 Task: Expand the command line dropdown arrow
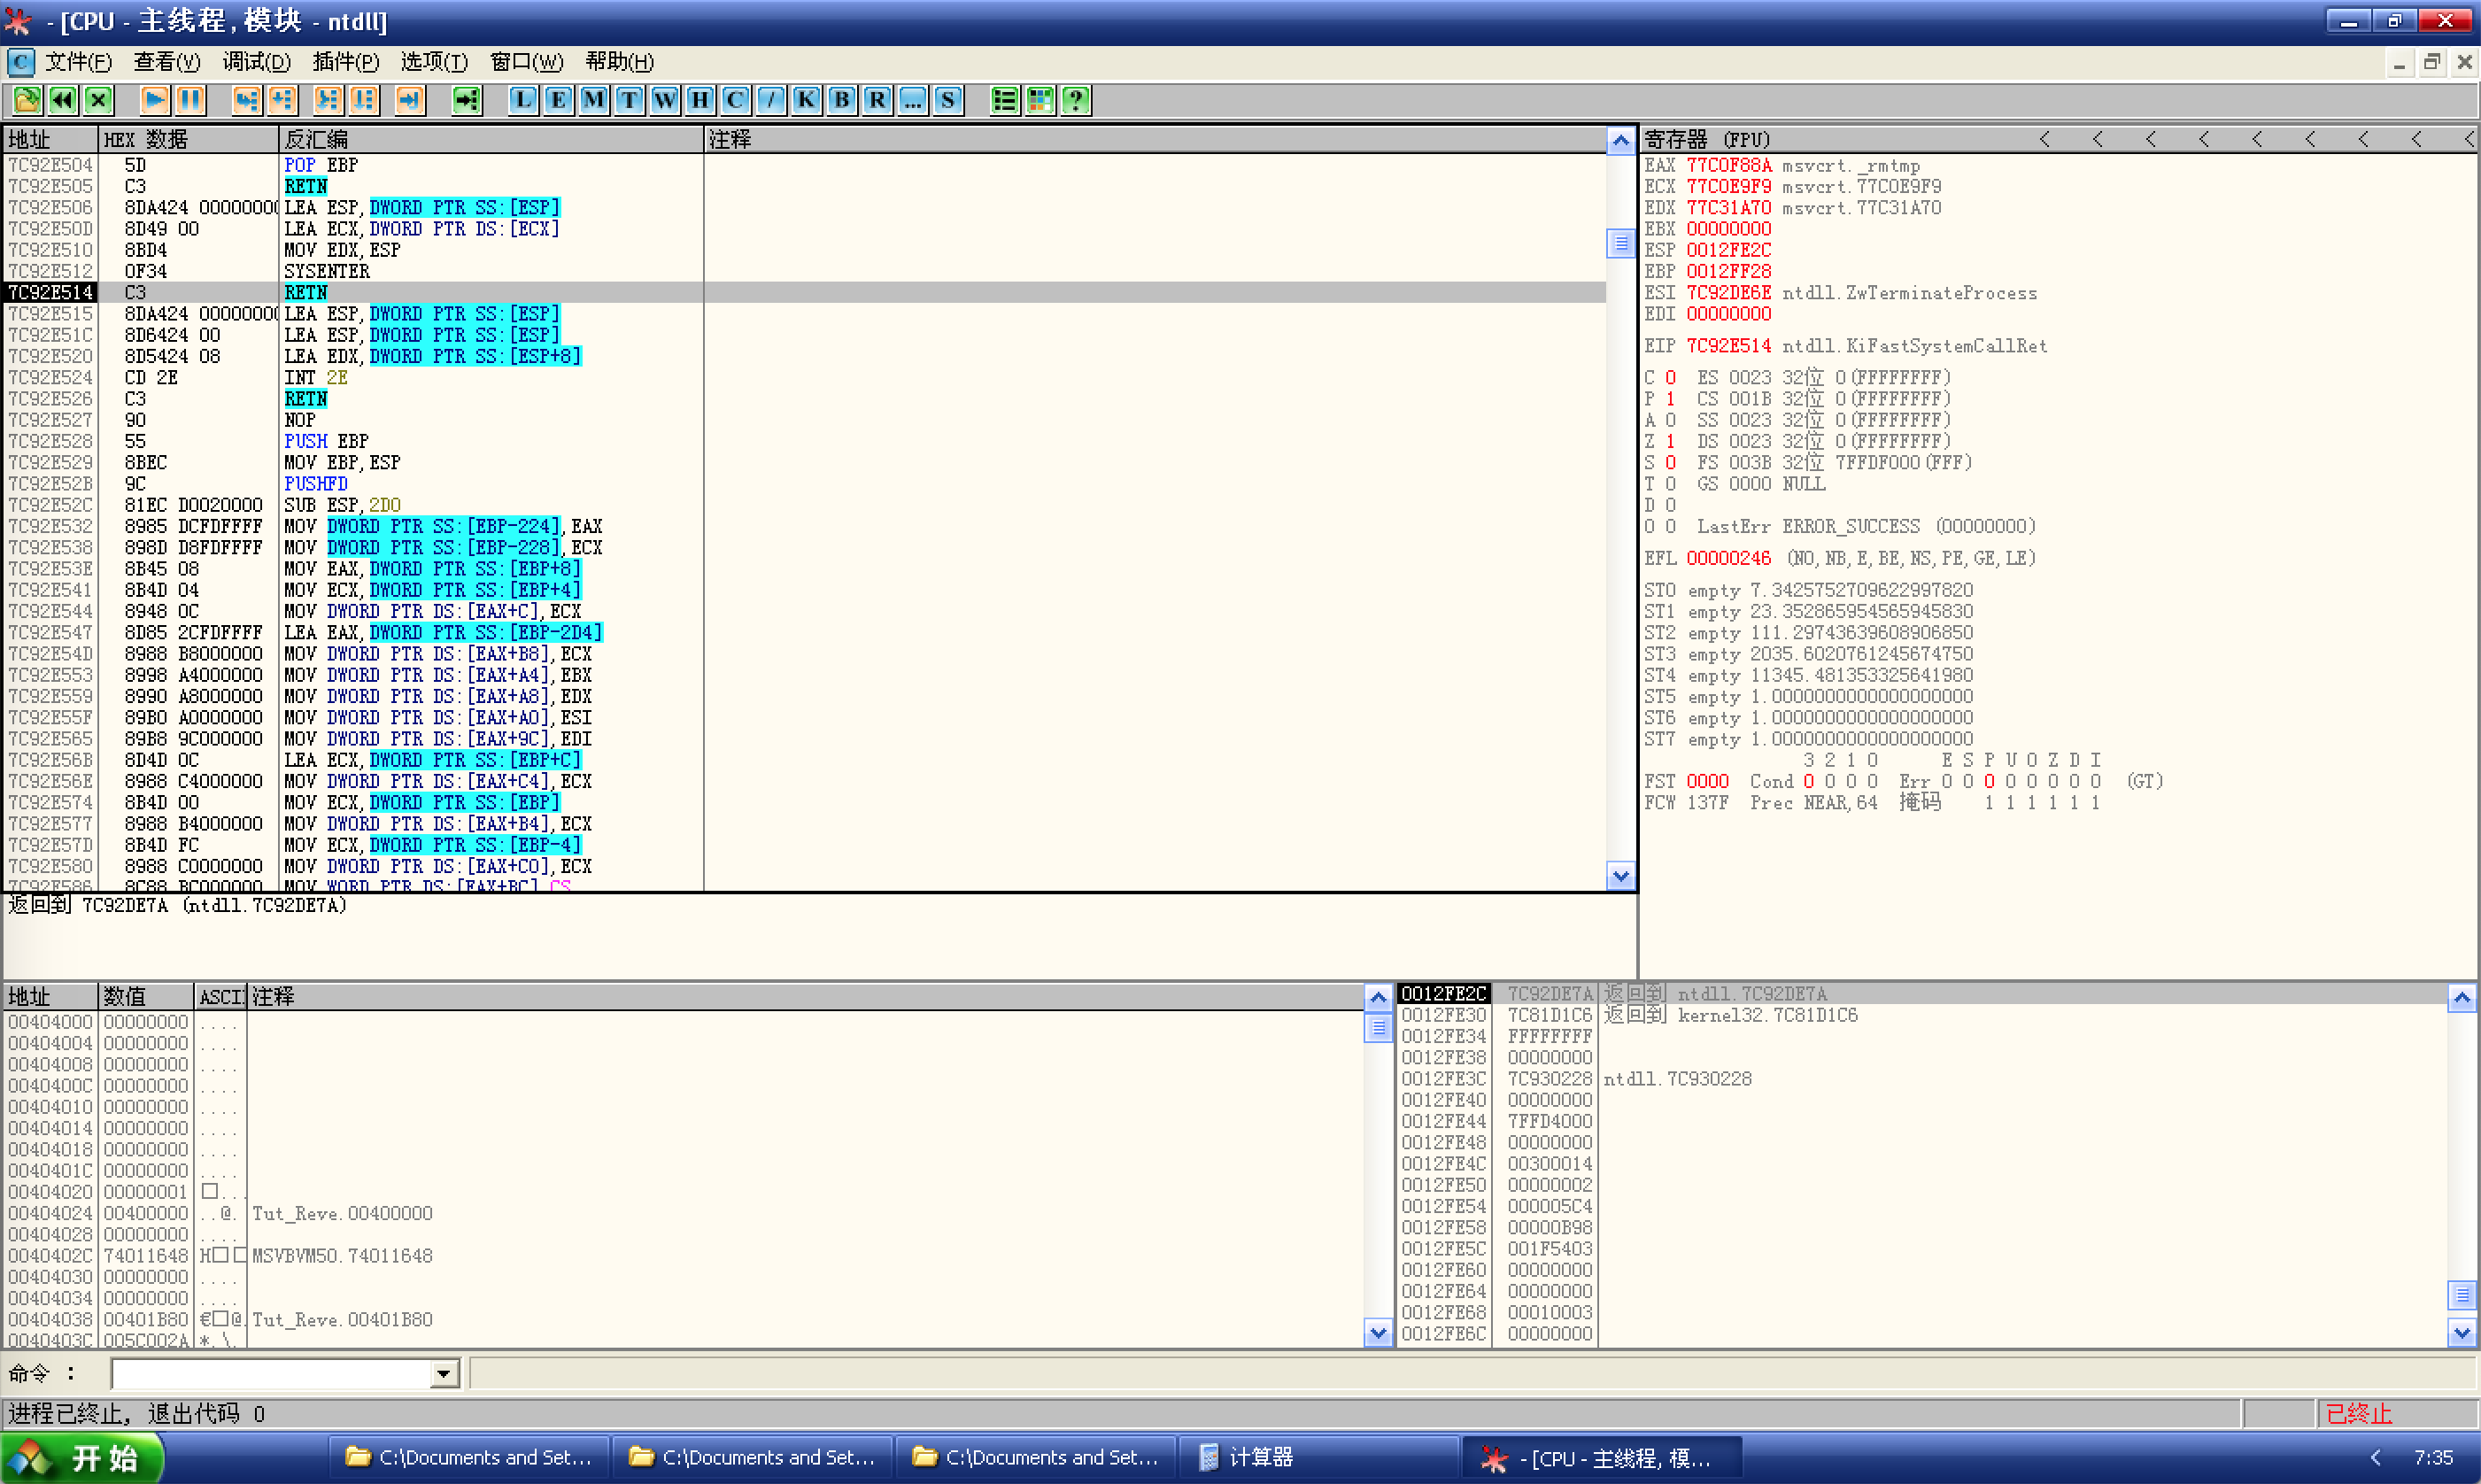[444, 1374]
